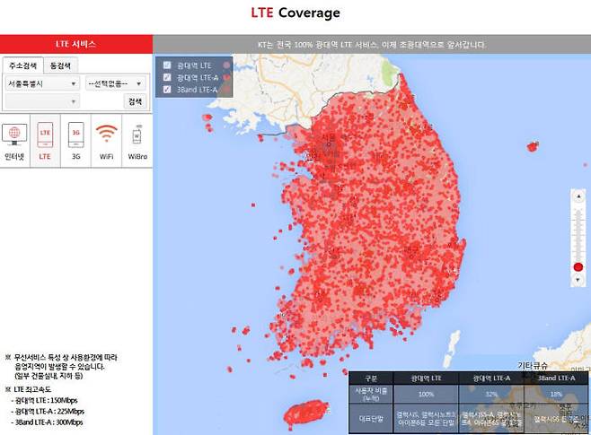Select the 인터넷 service icon

(x=14, y=141)
